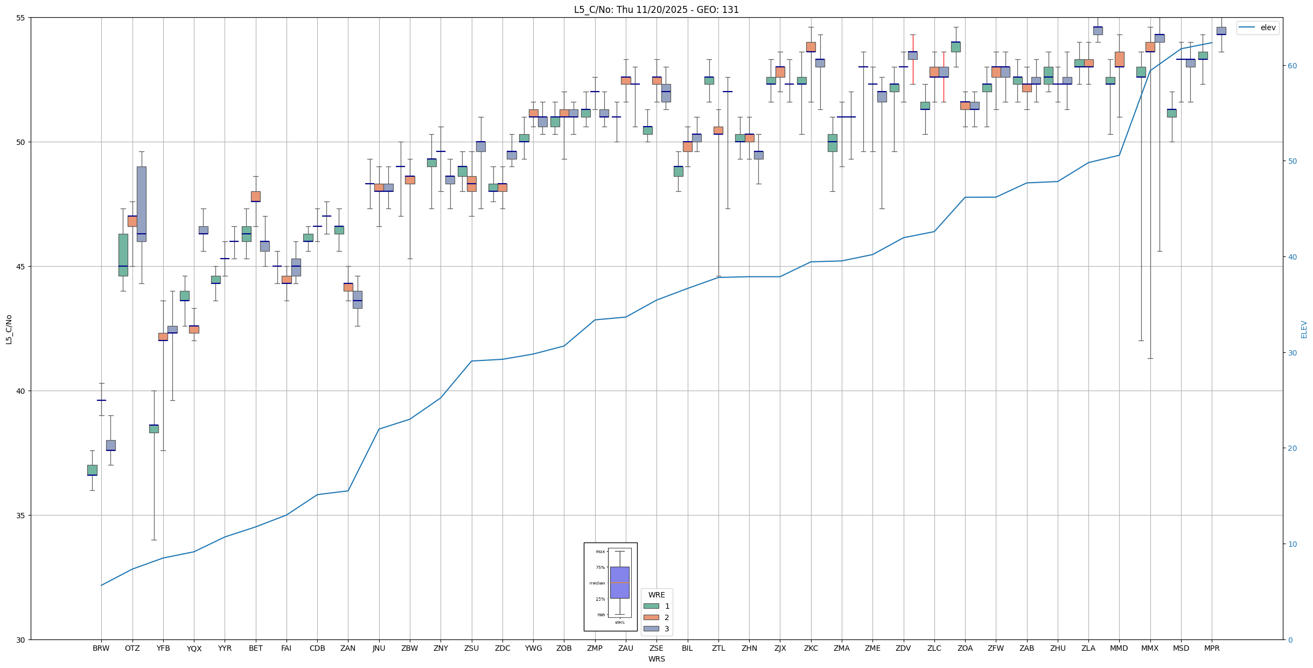The image size is (1313, 668).
Task: Click the green BRW box near 37
Action: click(92, 470)
